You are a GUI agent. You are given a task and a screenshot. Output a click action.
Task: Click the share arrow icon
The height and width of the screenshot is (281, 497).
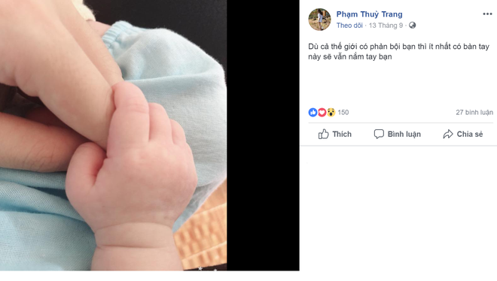(448, 134)
